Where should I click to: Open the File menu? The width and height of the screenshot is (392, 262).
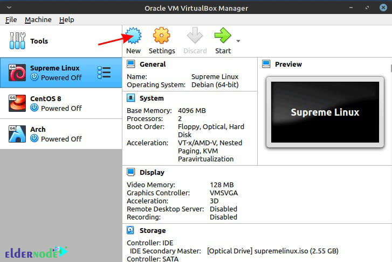point(11,19)
